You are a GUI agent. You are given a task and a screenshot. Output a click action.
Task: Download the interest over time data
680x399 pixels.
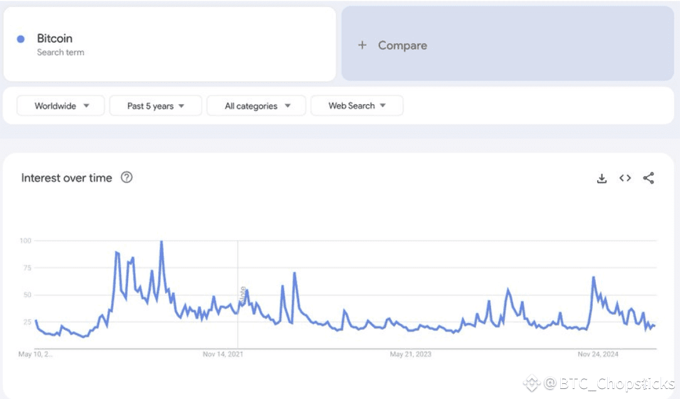602,178
